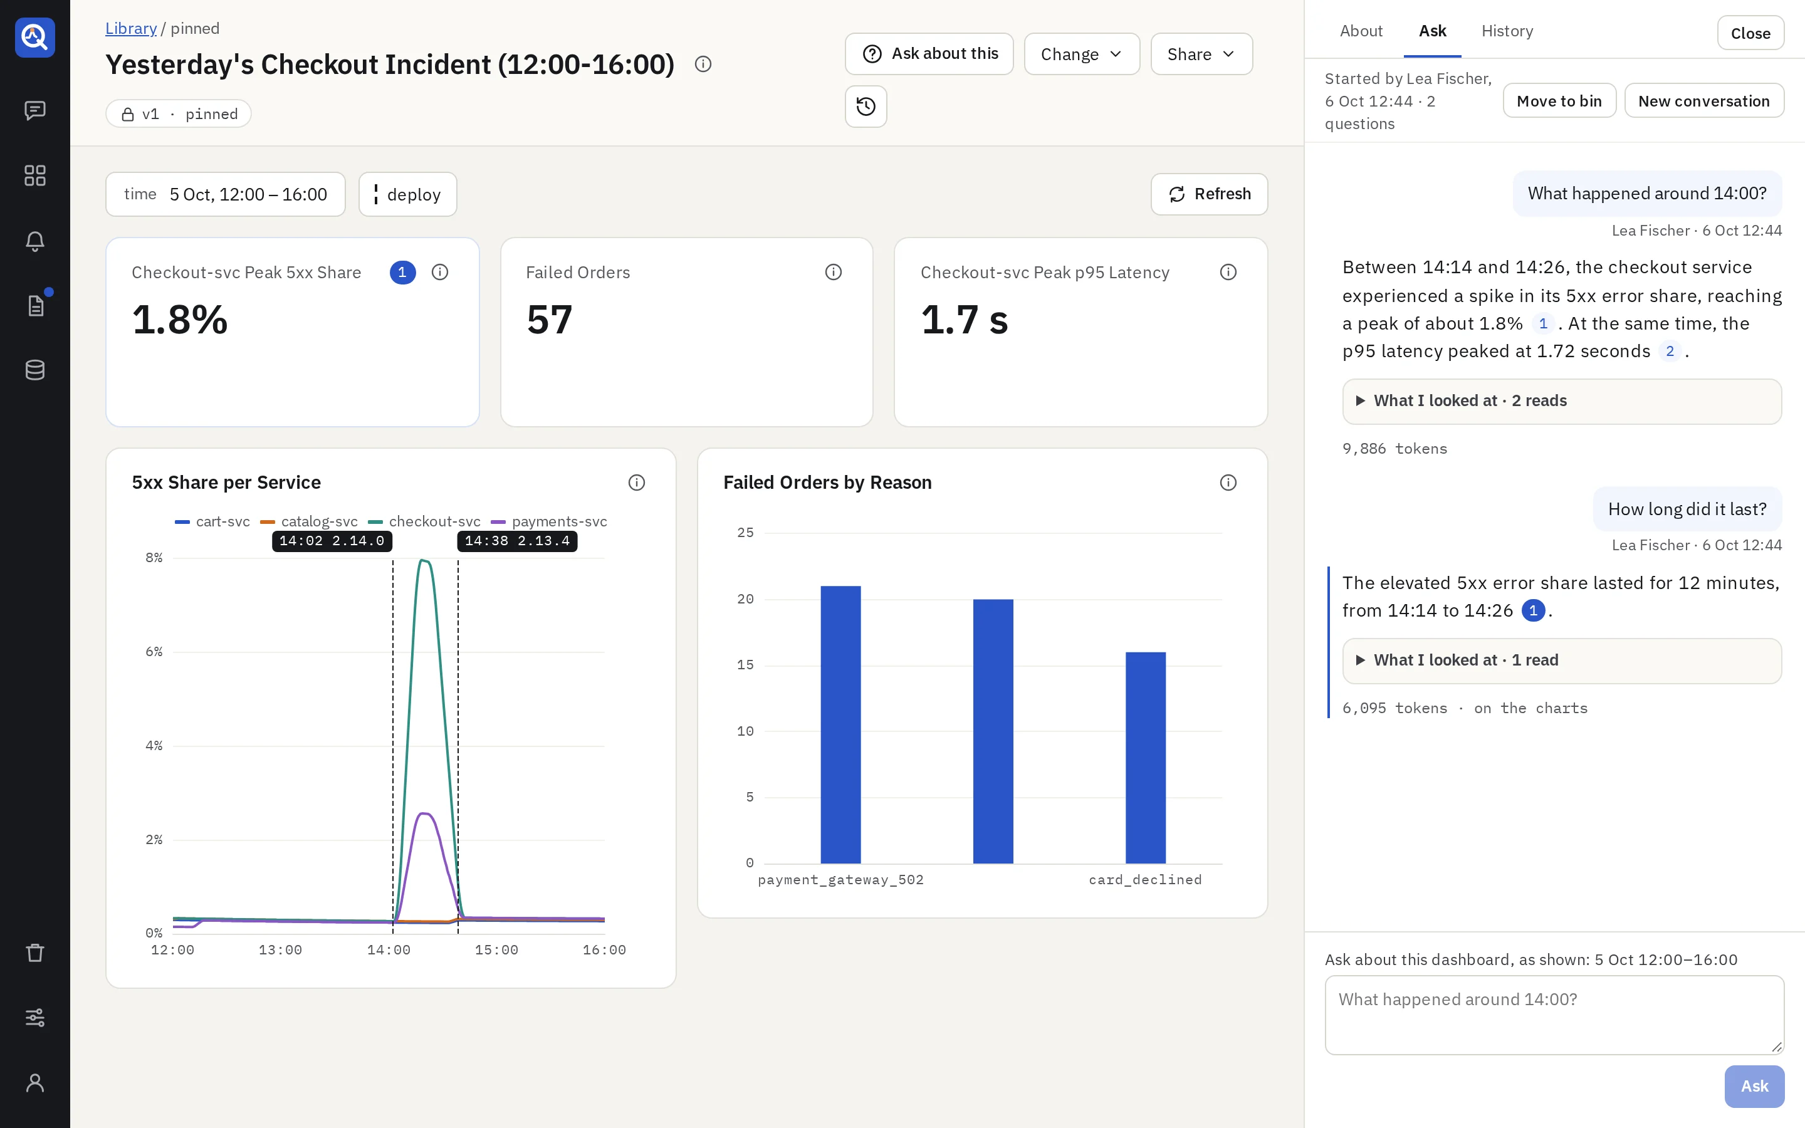Click the 14:38 2.13.4 deploy marker label
The height and width of the screenshot is (1128, 1805).
(x=517, y=541)
